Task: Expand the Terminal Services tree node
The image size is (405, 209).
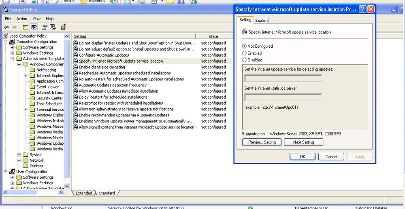Action: coord(26,110)
